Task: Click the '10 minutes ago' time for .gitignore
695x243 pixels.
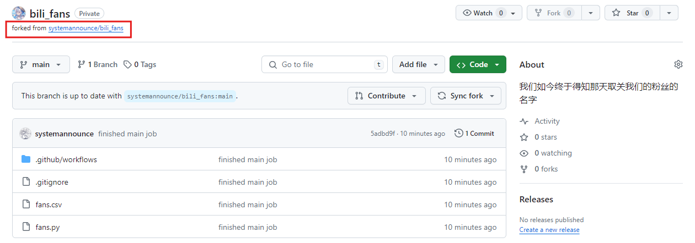Action: click(470, 182)
